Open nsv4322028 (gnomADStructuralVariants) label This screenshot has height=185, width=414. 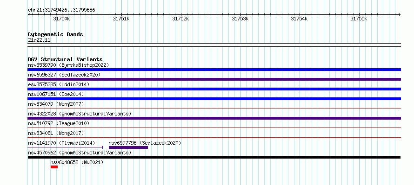click(x=80, y=114)
